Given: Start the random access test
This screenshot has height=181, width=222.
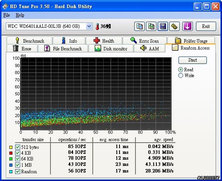Looking at the screenshot, I should [193, 60].
